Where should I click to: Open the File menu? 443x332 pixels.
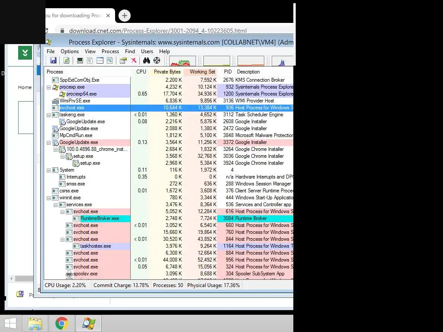coord(51,51)
